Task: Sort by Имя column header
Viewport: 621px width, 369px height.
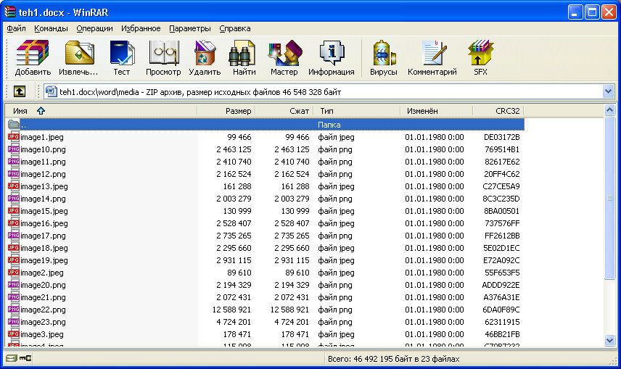Action: pyautogui.click(x=101, y=111)
